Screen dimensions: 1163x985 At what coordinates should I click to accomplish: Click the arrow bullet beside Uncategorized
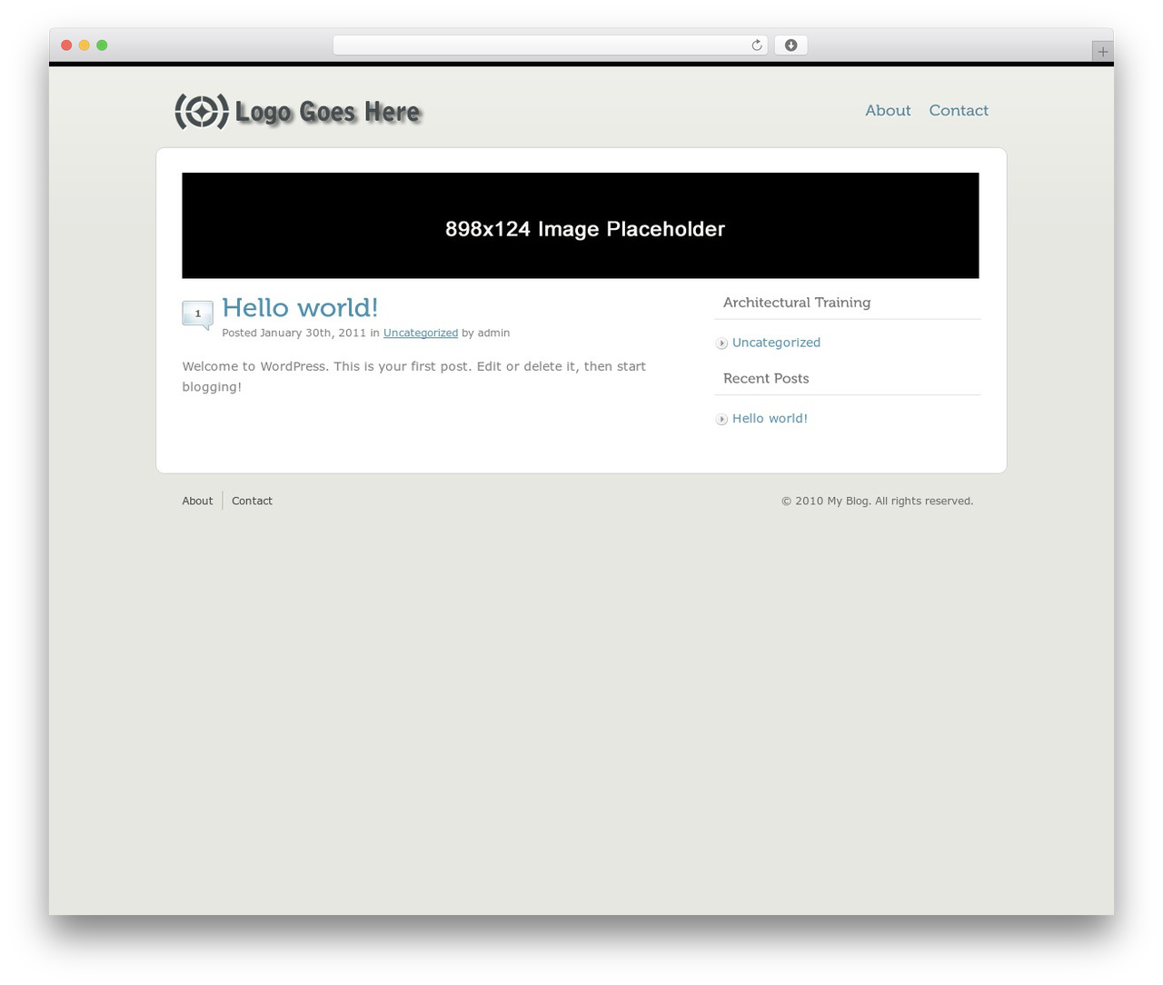(x=721, y=343)
